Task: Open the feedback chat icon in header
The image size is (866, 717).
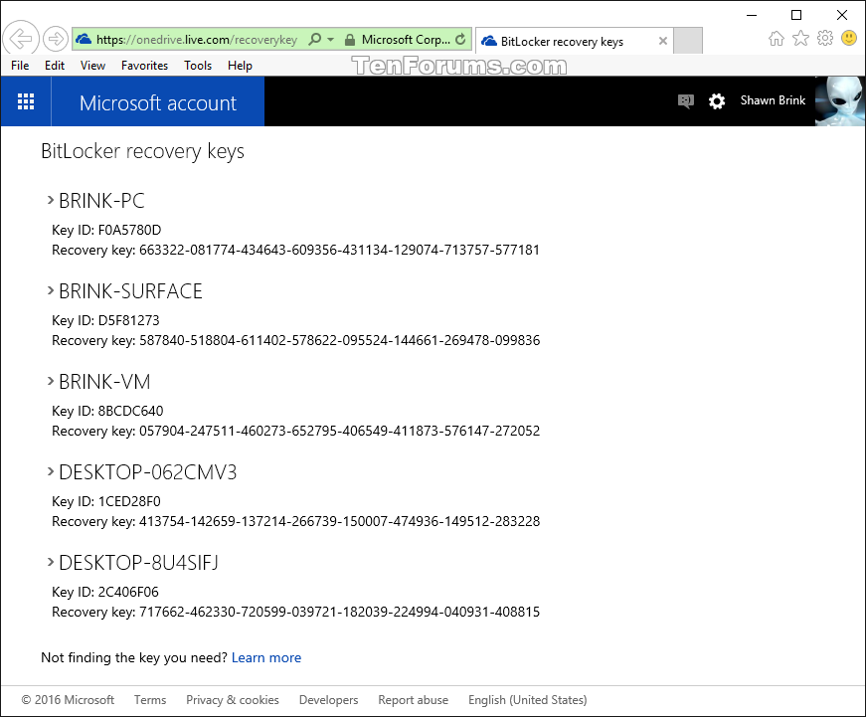Action: pos(685,101)
